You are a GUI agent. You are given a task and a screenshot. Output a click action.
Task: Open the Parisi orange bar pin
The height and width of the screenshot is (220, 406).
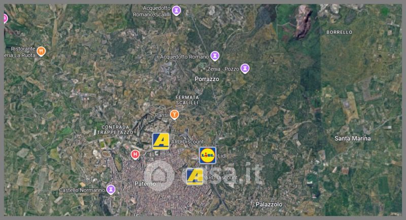click(174, 115)
